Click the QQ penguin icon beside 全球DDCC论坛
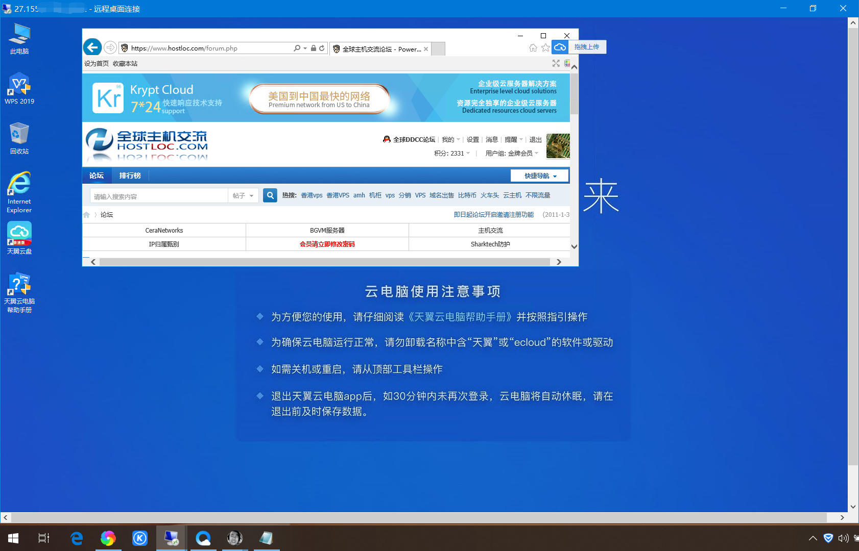 [x=387, y=139]
